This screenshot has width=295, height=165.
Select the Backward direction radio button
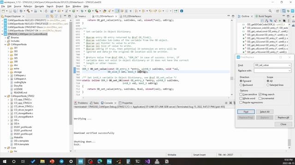[x=241, y=85]
